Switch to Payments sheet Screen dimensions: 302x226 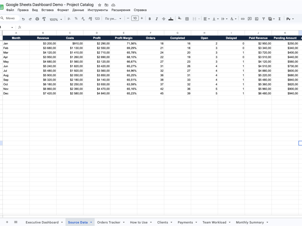[x=185, y=222]
